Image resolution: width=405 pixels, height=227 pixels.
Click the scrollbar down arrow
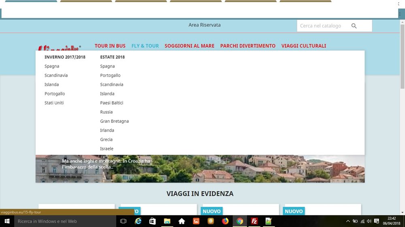pos(403,212)
